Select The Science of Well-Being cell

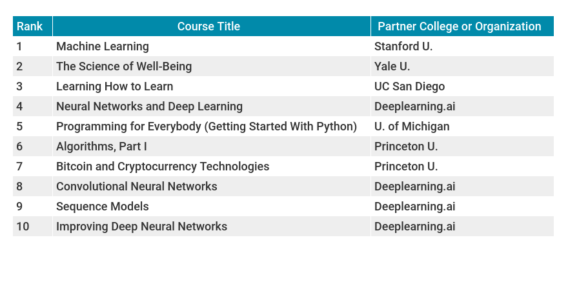click(124, 66)
